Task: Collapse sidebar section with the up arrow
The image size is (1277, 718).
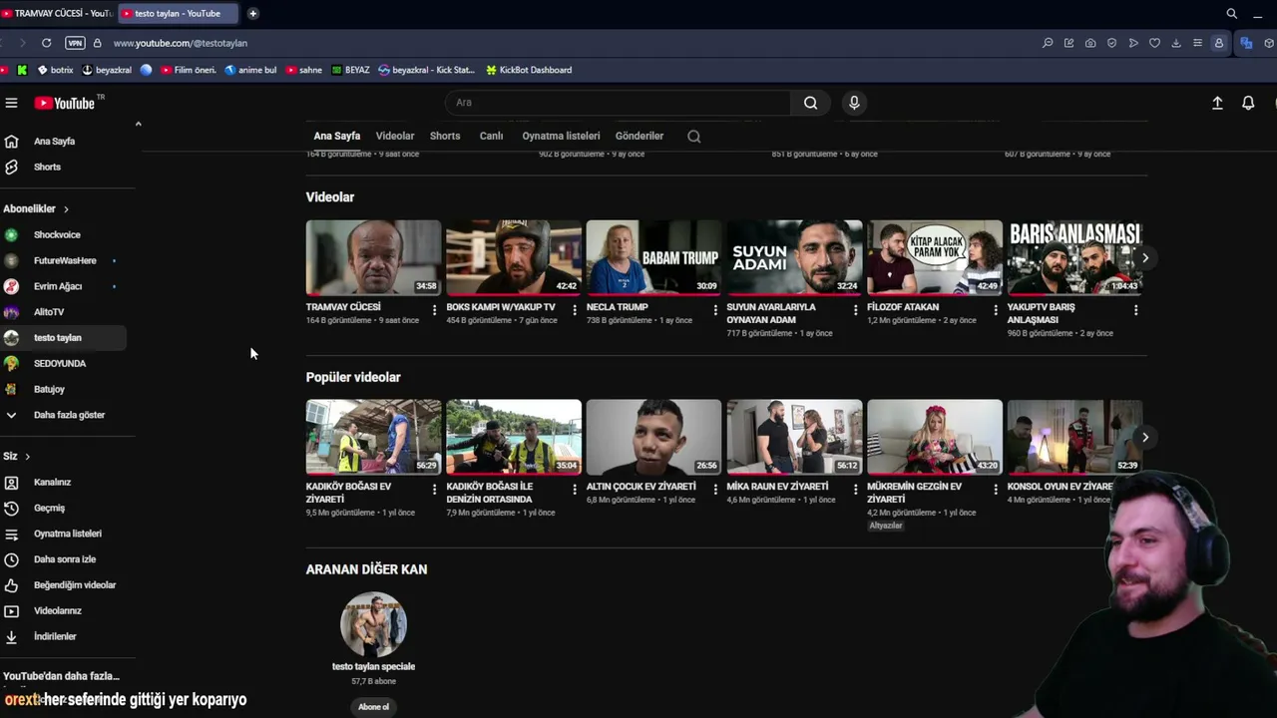Action: [x=138, y=125]
